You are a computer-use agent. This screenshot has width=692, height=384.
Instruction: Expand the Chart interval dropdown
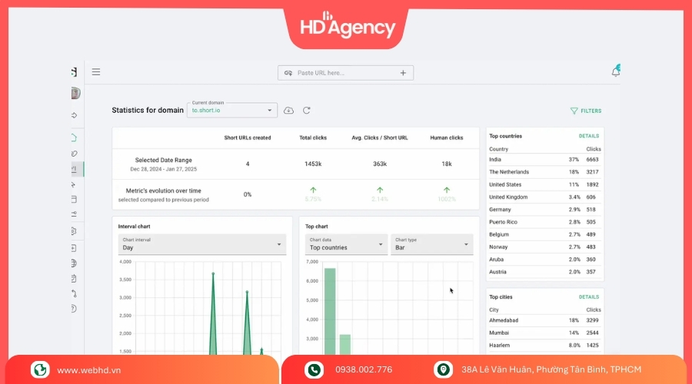pyautogui.click(x=201, y=245)
